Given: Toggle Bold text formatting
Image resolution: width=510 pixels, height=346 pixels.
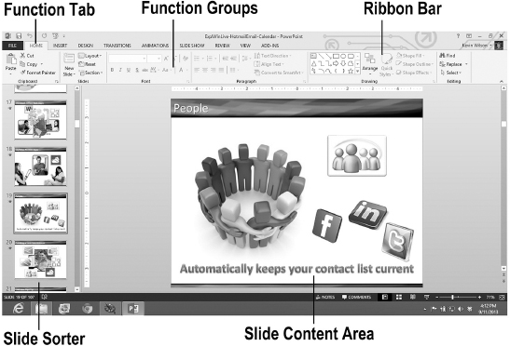Looking at the screenshot, I should coord(112,70).
